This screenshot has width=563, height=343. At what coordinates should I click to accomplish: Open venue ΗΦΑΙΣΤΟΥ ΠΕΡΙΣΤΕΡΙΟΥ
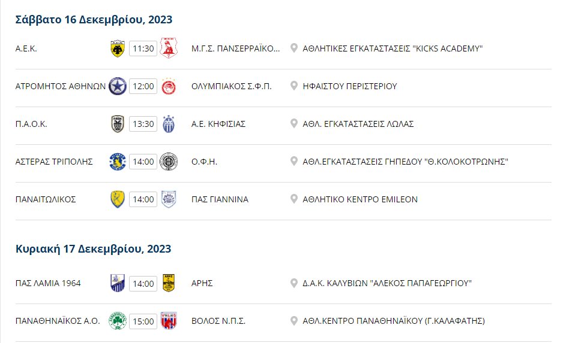350,86
